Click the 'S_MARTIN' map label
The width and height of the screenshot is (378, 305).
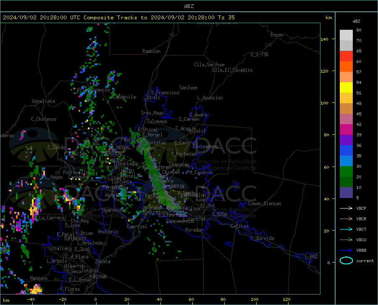pos(174,187)
